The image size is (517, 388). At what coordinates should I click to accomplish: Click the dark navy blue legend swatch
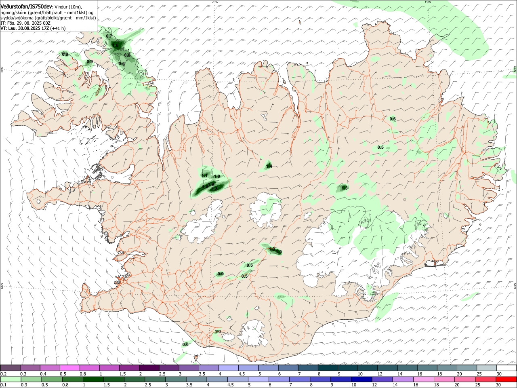click(361, 379)
